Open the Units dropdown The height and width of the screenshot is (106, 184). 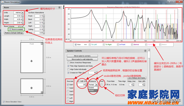22,12
